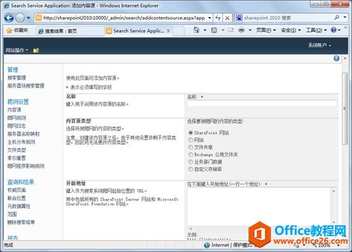Expand the Home icon dropdown arrow
Viewport: 352px width, 252px height.
tap(205, 30)
